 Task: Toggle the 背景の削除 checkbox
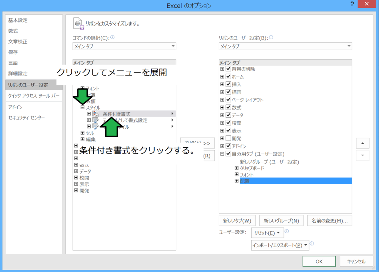[228, 69]
